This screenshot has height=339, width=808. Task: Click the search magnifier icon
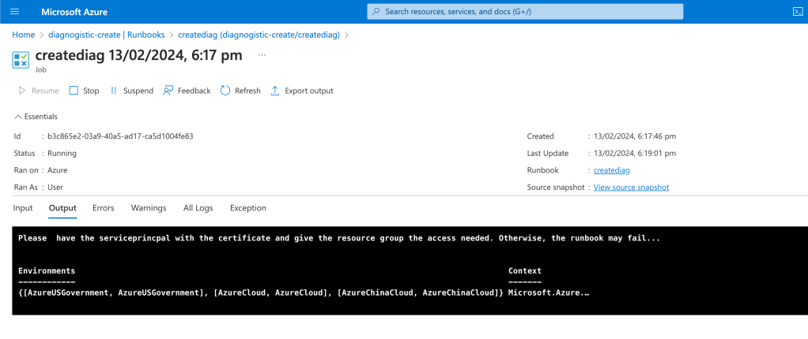point(376,11)
